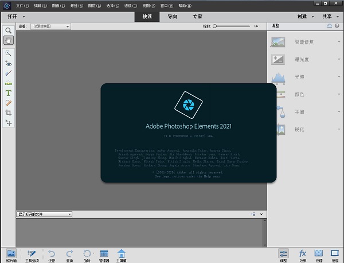Open the 旋转 direction dropdown arrow

click(x=93, y=253)
